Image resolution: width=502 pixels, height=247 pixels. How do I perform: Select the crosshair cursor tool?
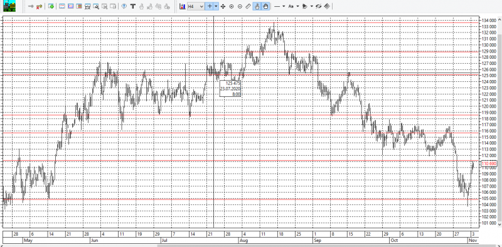coord(210,6)
